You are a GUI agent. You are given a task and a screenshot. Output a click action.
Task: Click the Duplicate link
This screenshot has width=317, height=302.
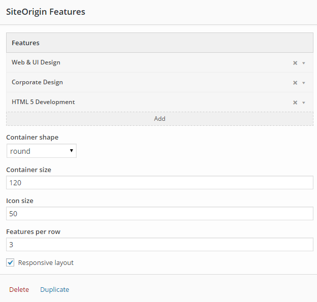[55, 290]
